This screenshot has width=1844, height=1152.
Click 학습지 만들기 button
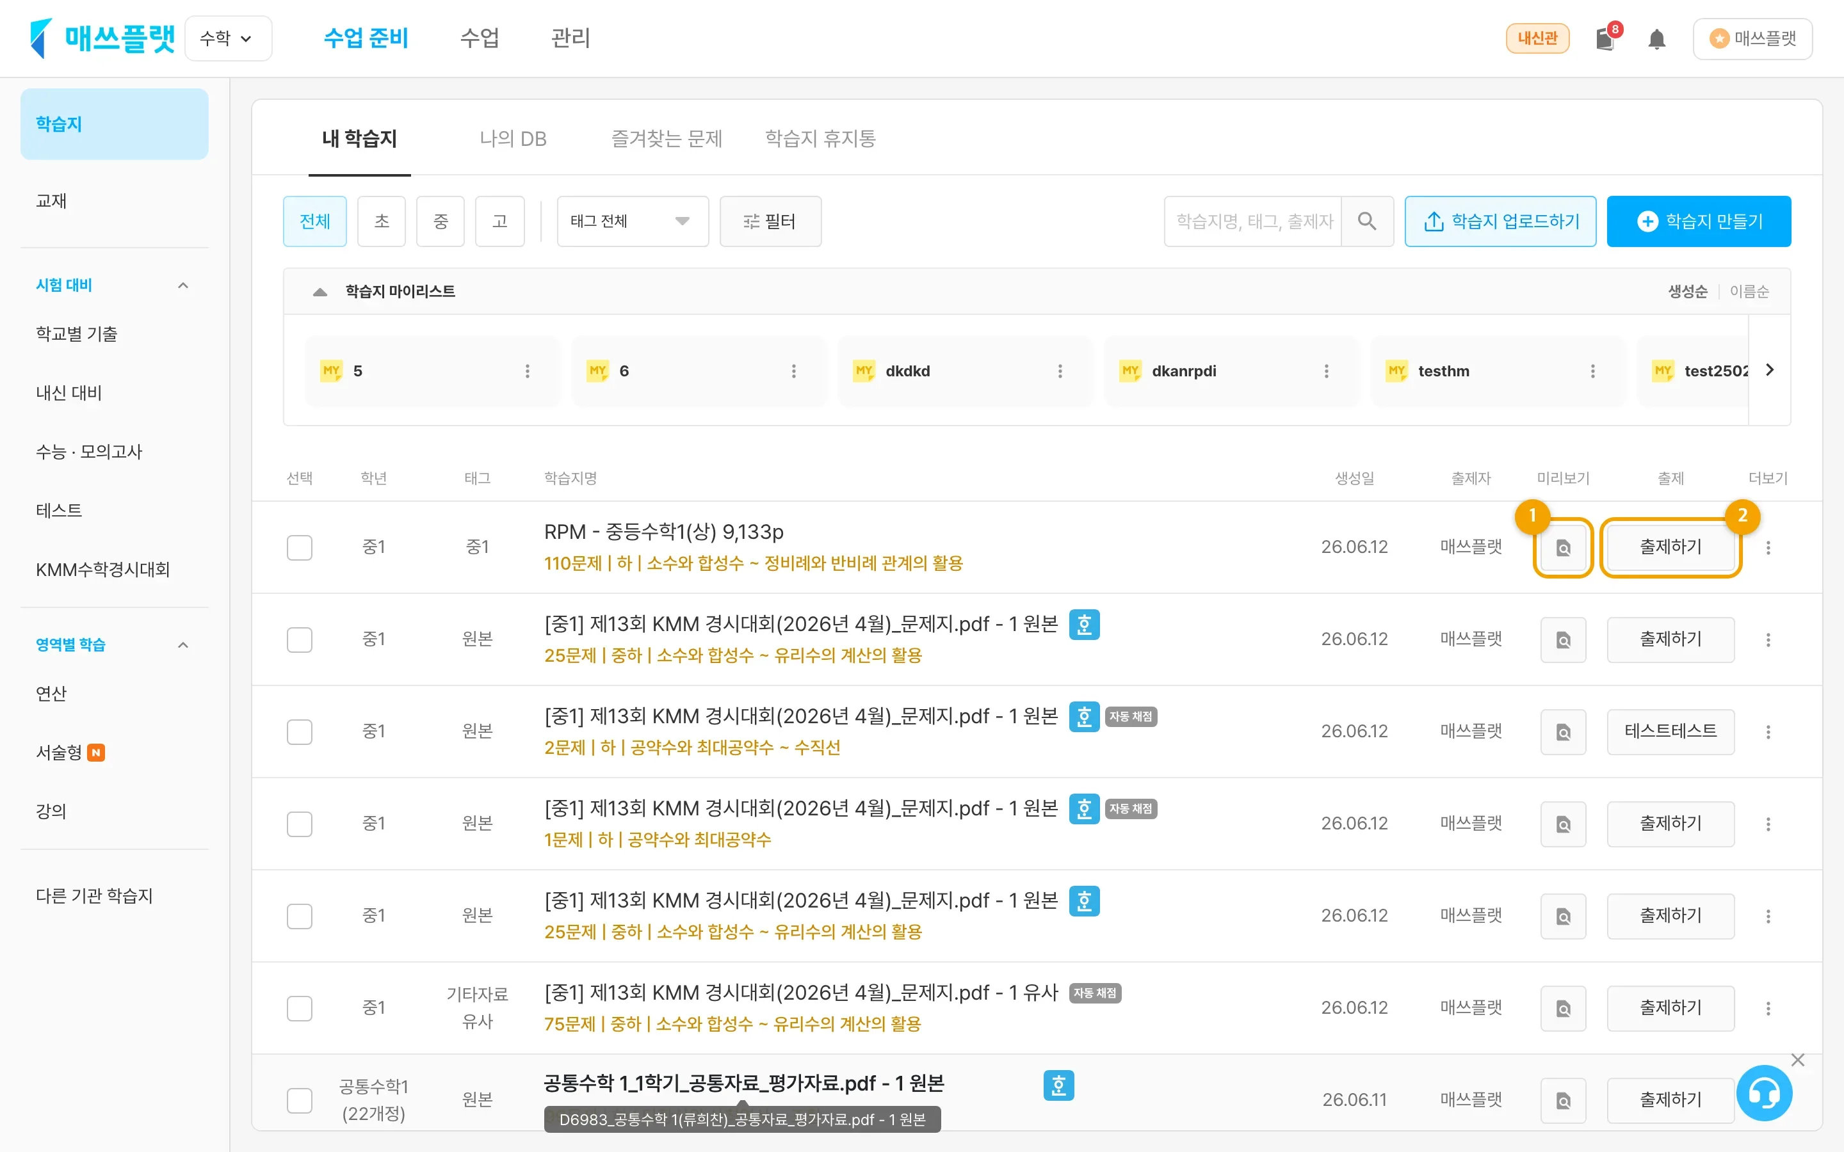[x=1699, y=221]
